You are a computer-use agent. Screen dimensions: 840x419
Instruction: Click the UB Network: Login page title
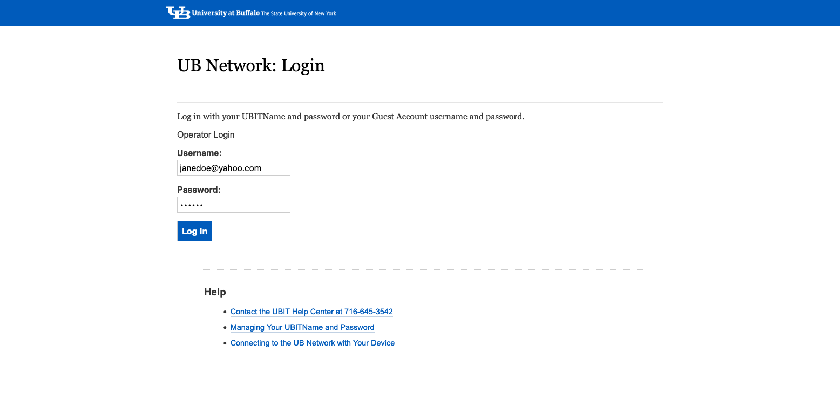(250, 65)
